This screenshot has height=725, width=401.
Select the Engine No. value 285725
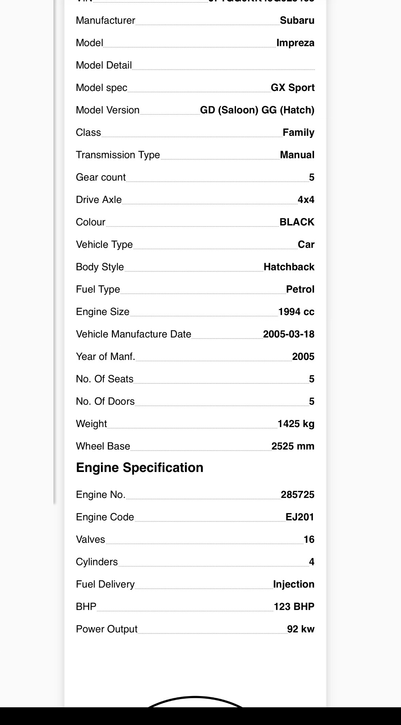tap(298, 495)
